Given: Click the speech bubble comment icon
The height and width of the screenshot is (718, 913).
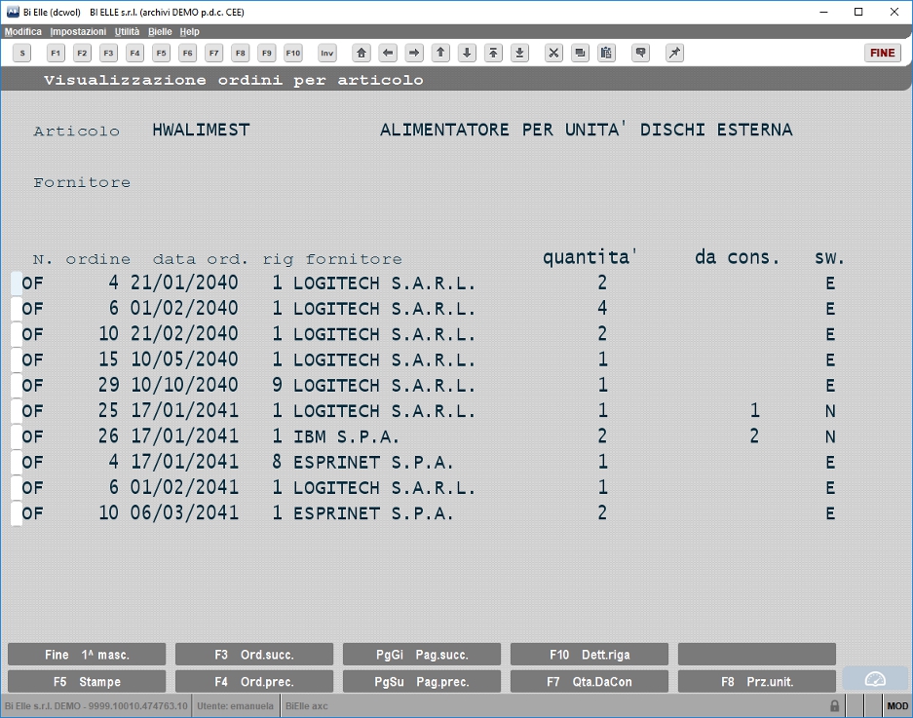Looking at the screenshot, I should point(640,53).
